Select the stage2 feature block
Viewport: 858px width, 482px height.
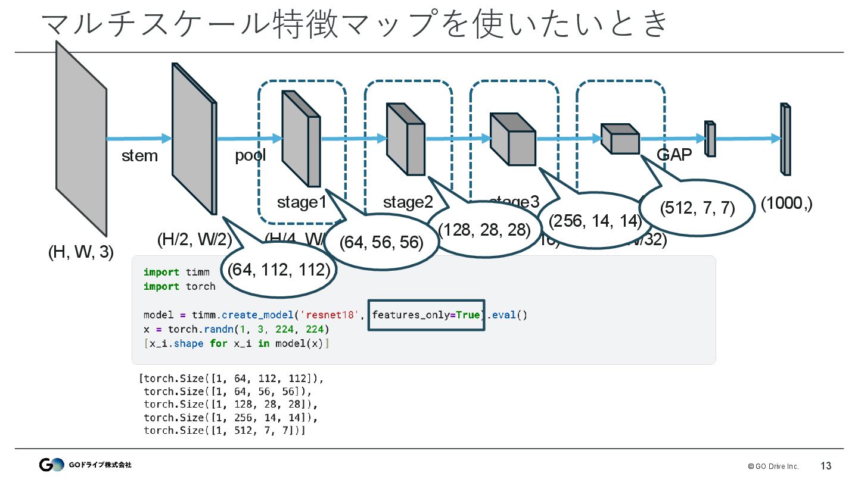point(406,139)
